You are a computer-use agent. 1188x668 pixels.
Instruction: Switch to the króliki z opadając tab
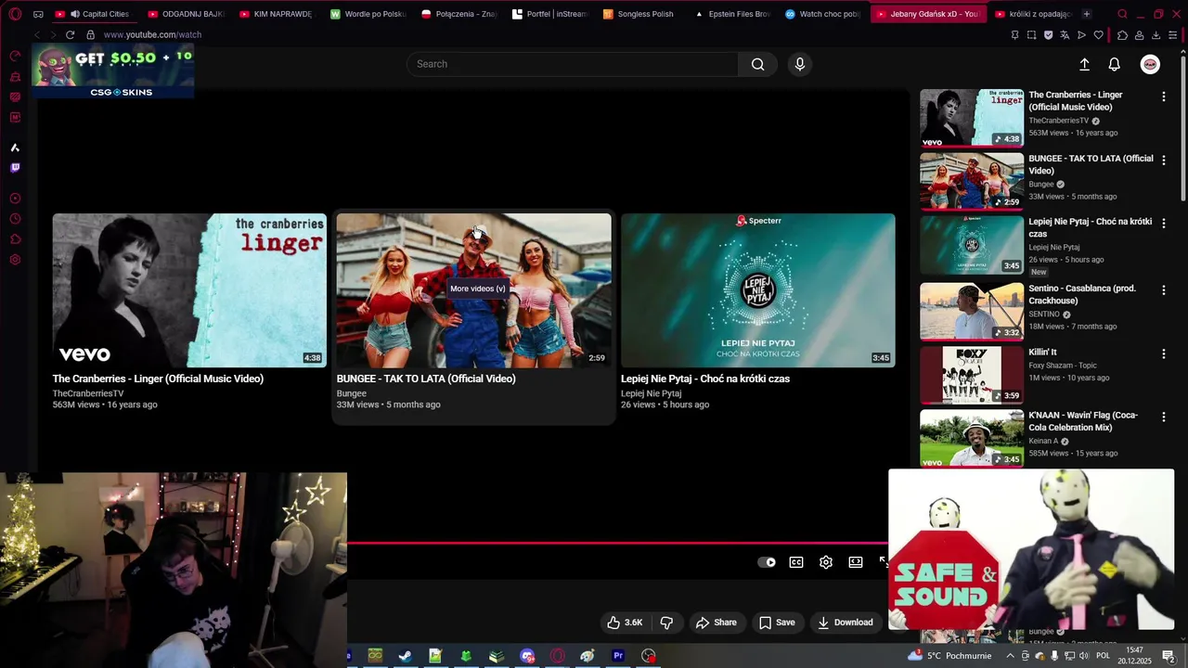click(1032, 14)
